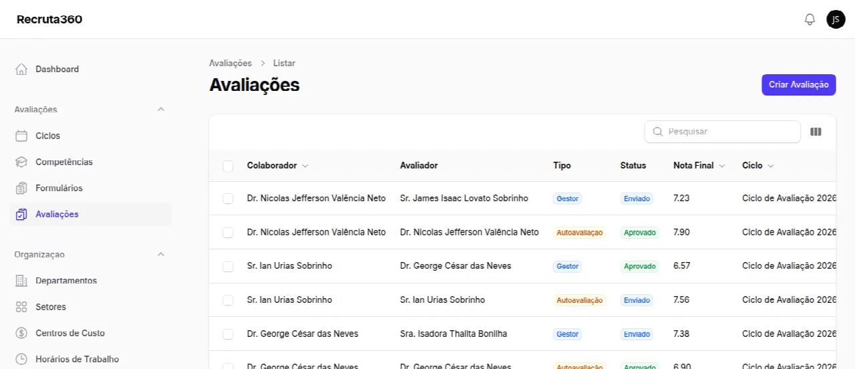
Task: Click the Criar Avaliação button
Action: click(798, 85)
